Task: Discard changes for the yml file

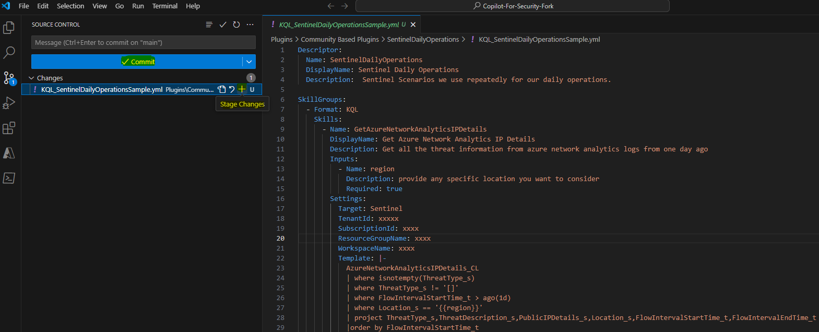Action: click(x=232, y=89)
